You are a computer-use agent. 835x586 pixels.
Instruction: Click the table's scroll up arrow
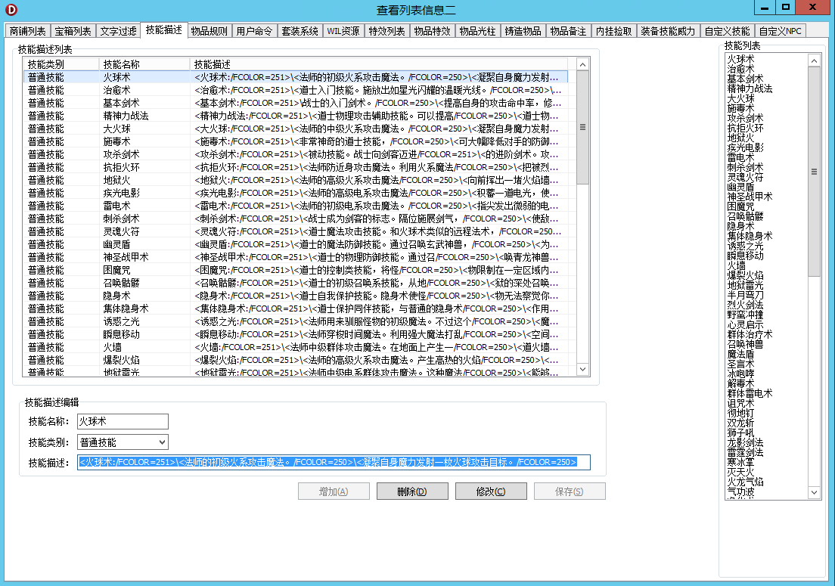click(582, 65)
